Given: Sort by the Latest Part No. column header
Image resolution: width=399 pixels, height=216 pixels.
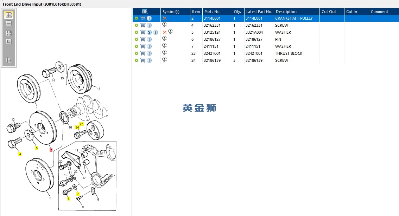Looking at the screenshot, I should click(x=259, y=12).
